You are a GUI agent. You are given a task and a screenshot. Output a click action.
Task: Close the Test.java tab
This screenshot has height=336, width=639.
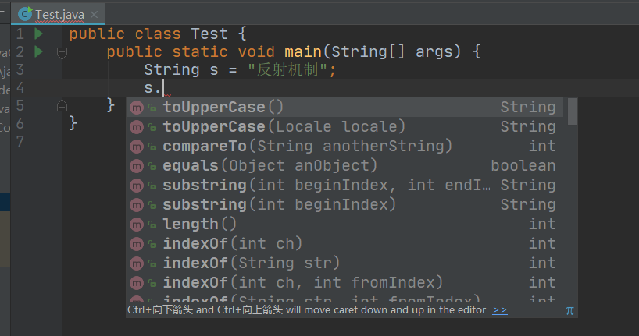(x=95, y=15)
